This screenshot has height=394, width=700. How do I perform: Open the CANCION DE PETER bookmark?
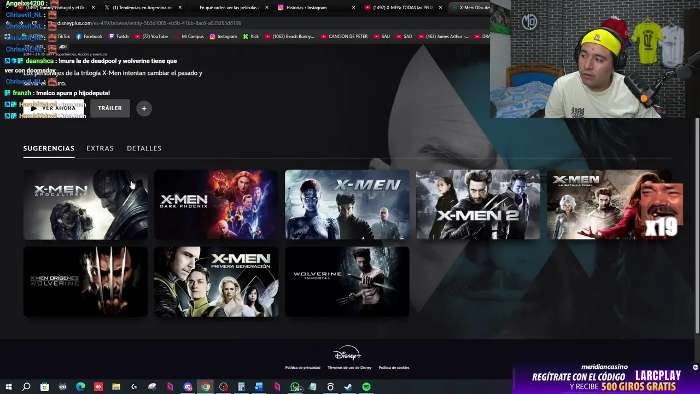[x=344, y=37]
